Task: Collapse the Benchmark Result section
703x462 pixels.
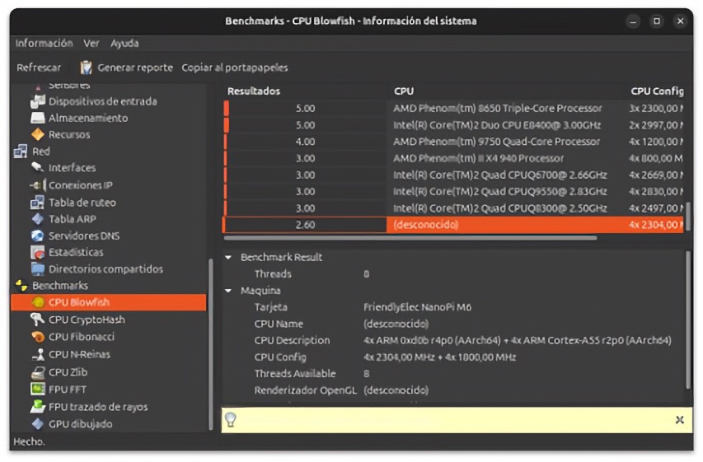Action: click(228, 257)
